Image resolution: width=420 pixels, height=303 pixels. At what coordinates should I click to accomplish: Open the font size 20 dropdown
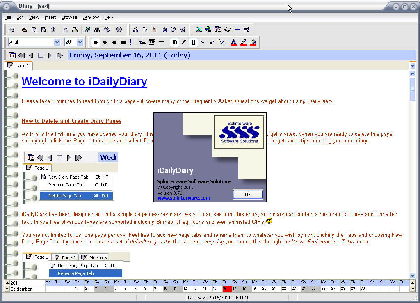click(x=80, y=42)
